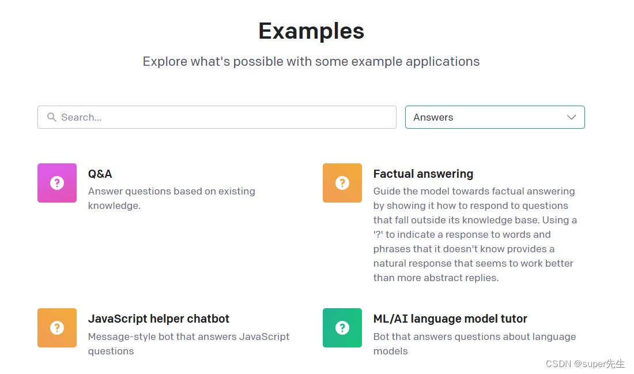
Task: Open JavaScript helper chatbot example title
Action: click(x=158, y=319)
